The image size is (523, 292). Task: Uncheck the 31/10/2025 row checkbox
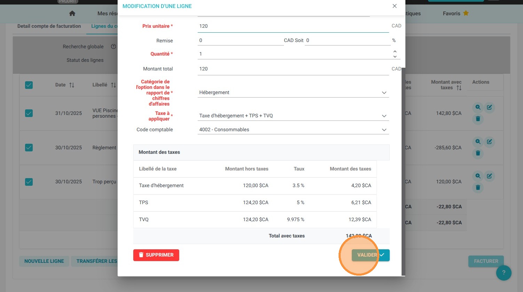coord(29,113)
